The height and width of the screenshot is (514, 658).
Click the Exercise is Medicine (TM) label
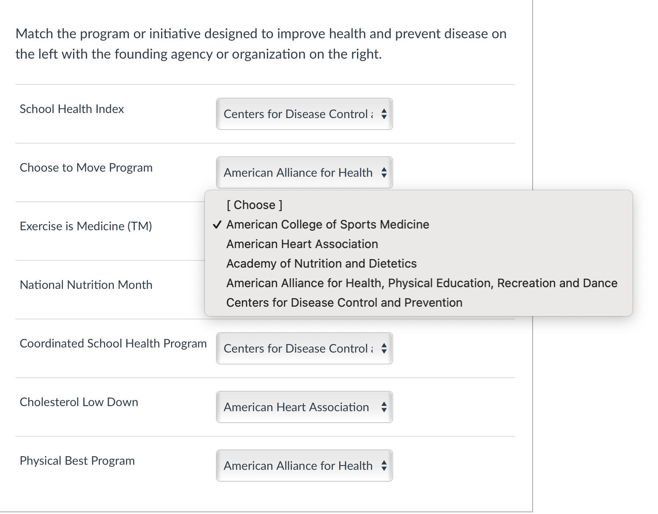pos(86,226)
